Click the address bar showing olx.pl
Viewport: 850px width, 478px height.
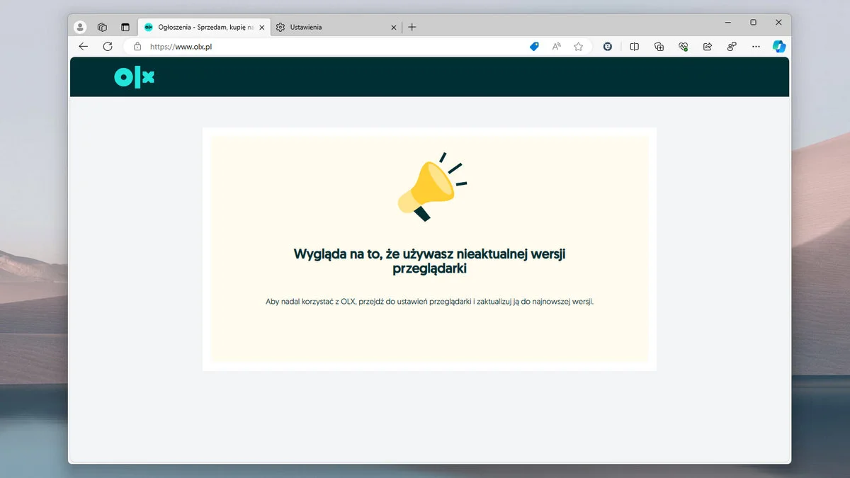point(319,47)
